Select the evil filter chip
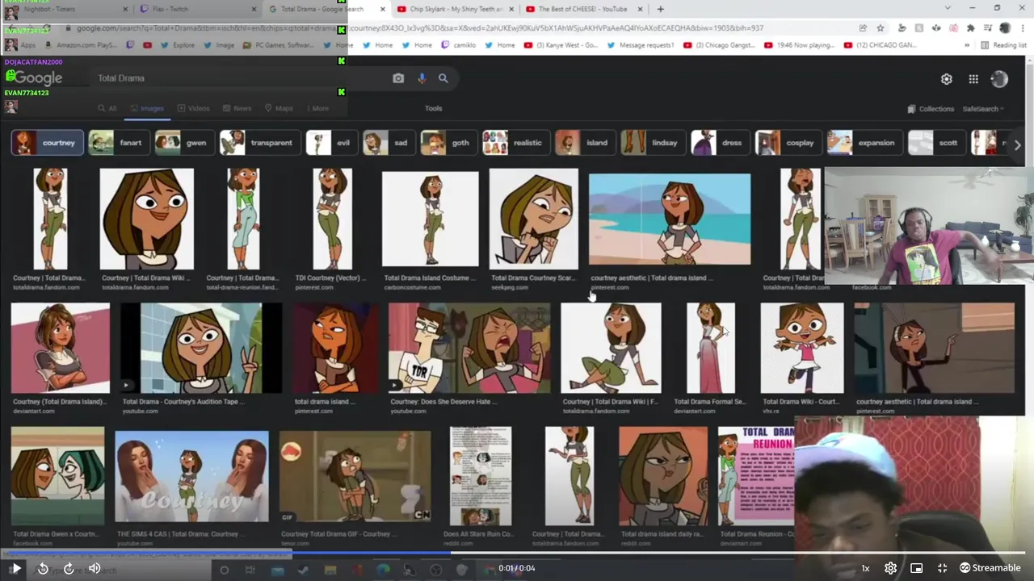Image resolution: width=1034 pixels, height=581 pixels. click(331, 143)
